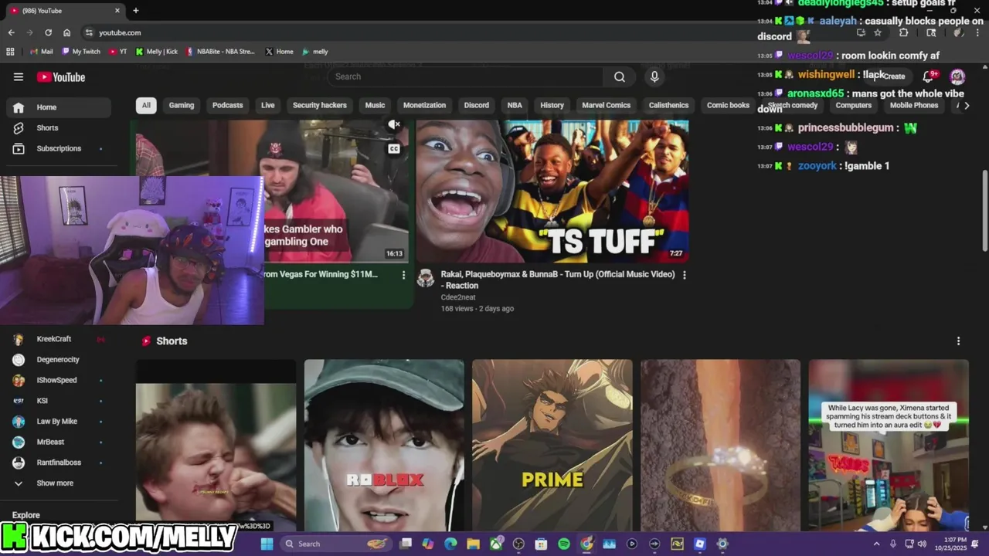The width and height of the screenshot is (989, 556).
Task: Open Home in the YouTube sidebar
Action: point(59,107)
